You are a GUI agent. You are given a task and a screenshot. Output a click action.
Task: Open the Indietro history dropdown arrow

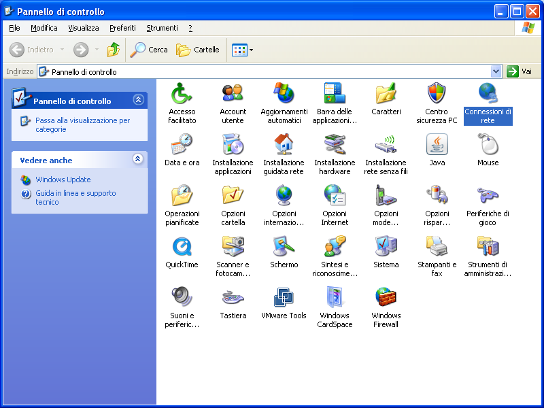point(62,50)
